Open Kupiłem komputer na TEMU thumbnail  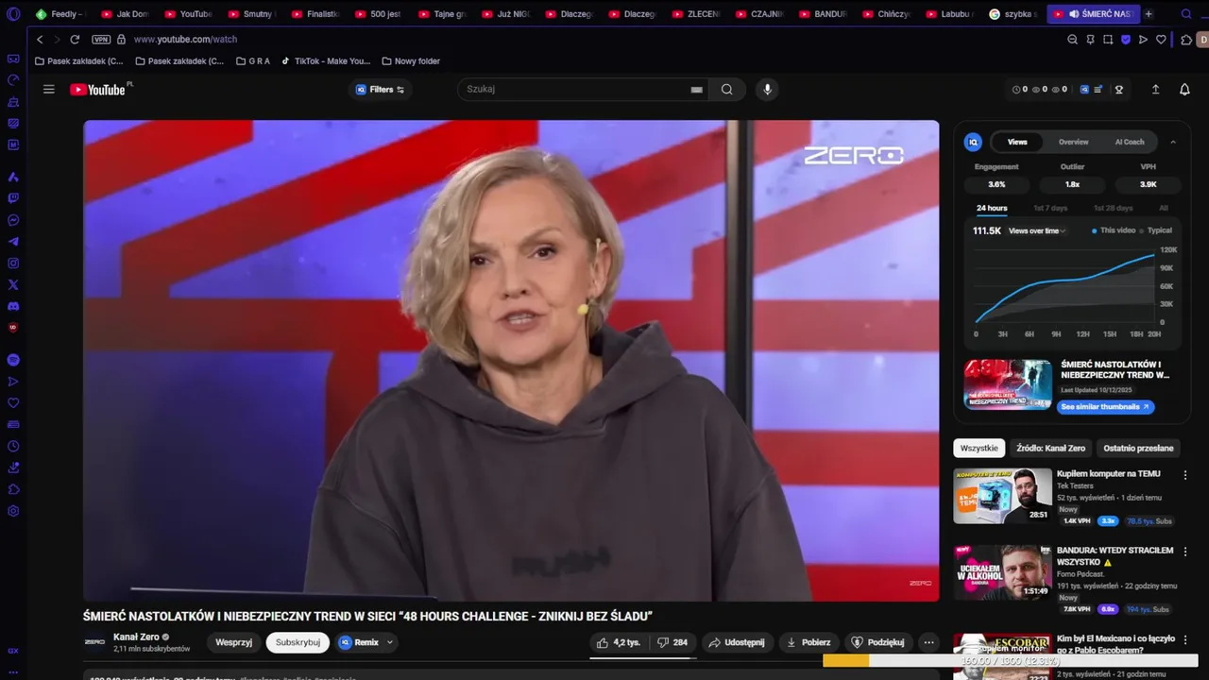coord(1002,496)
